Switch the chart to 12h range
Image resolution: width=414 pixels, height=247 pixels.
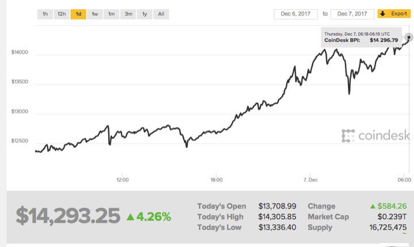pyautogui.click(x=62, y=13)
